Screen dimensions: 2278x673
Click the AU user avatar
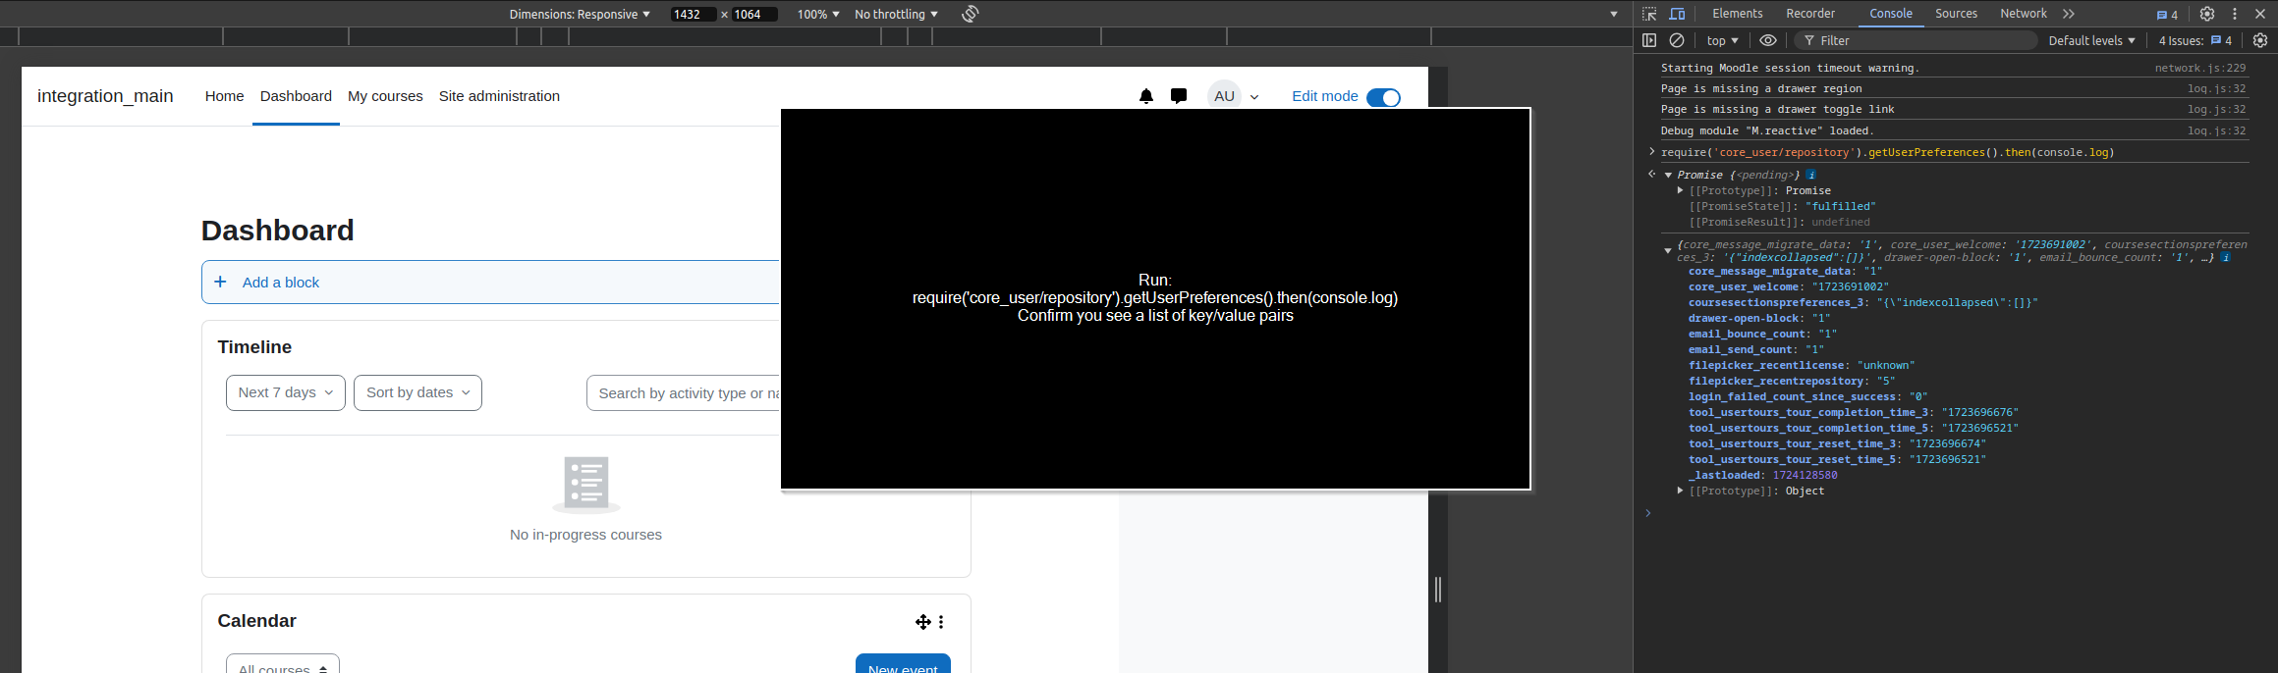tap(1224, 96)
